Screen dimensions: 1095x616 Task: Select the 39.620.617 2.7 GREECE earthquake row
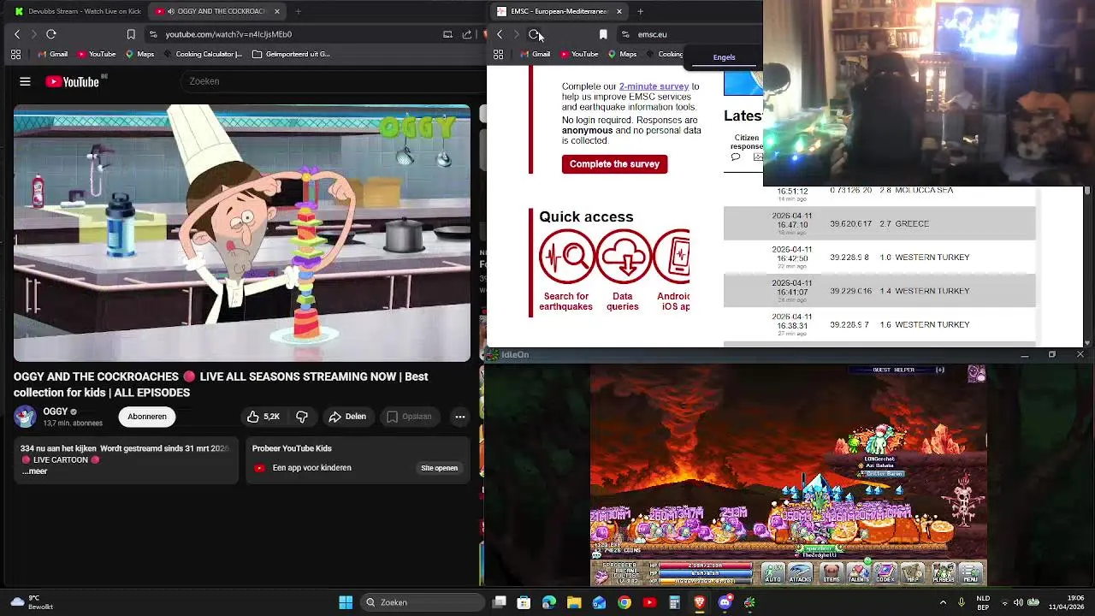pos(879,223)
